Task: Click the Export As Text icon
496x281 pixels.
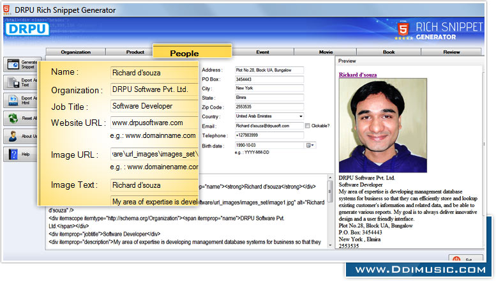Action: tap(13, 82)
